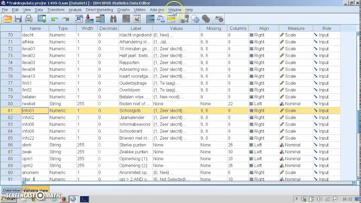Click the Go to Variable icon

pos(90,19)
